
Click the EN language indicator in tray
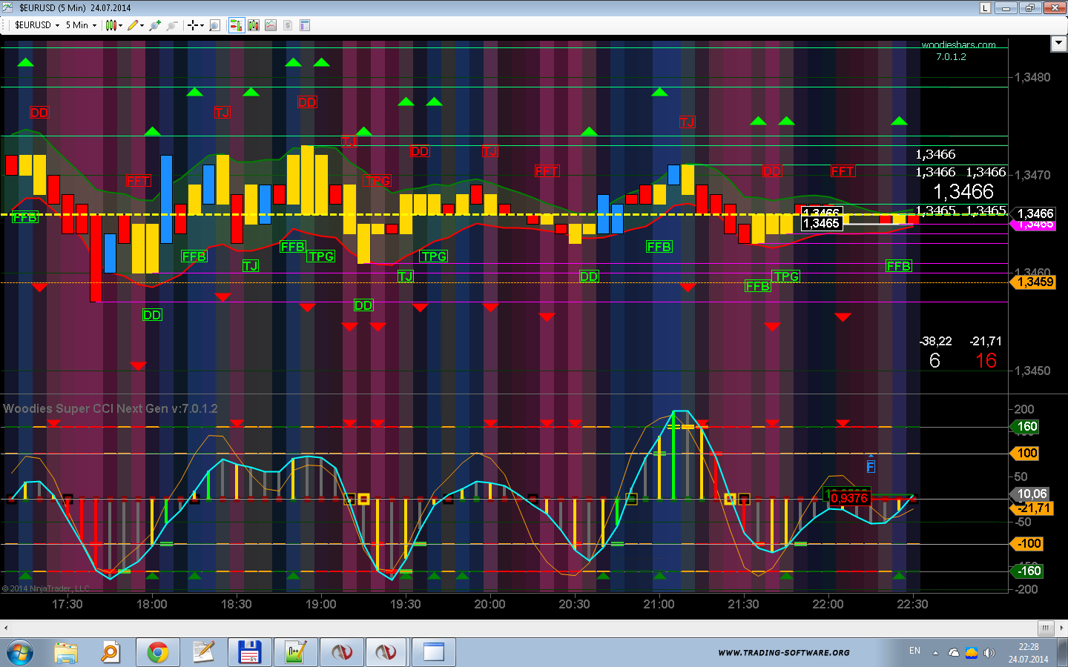[x=914, y=651]
